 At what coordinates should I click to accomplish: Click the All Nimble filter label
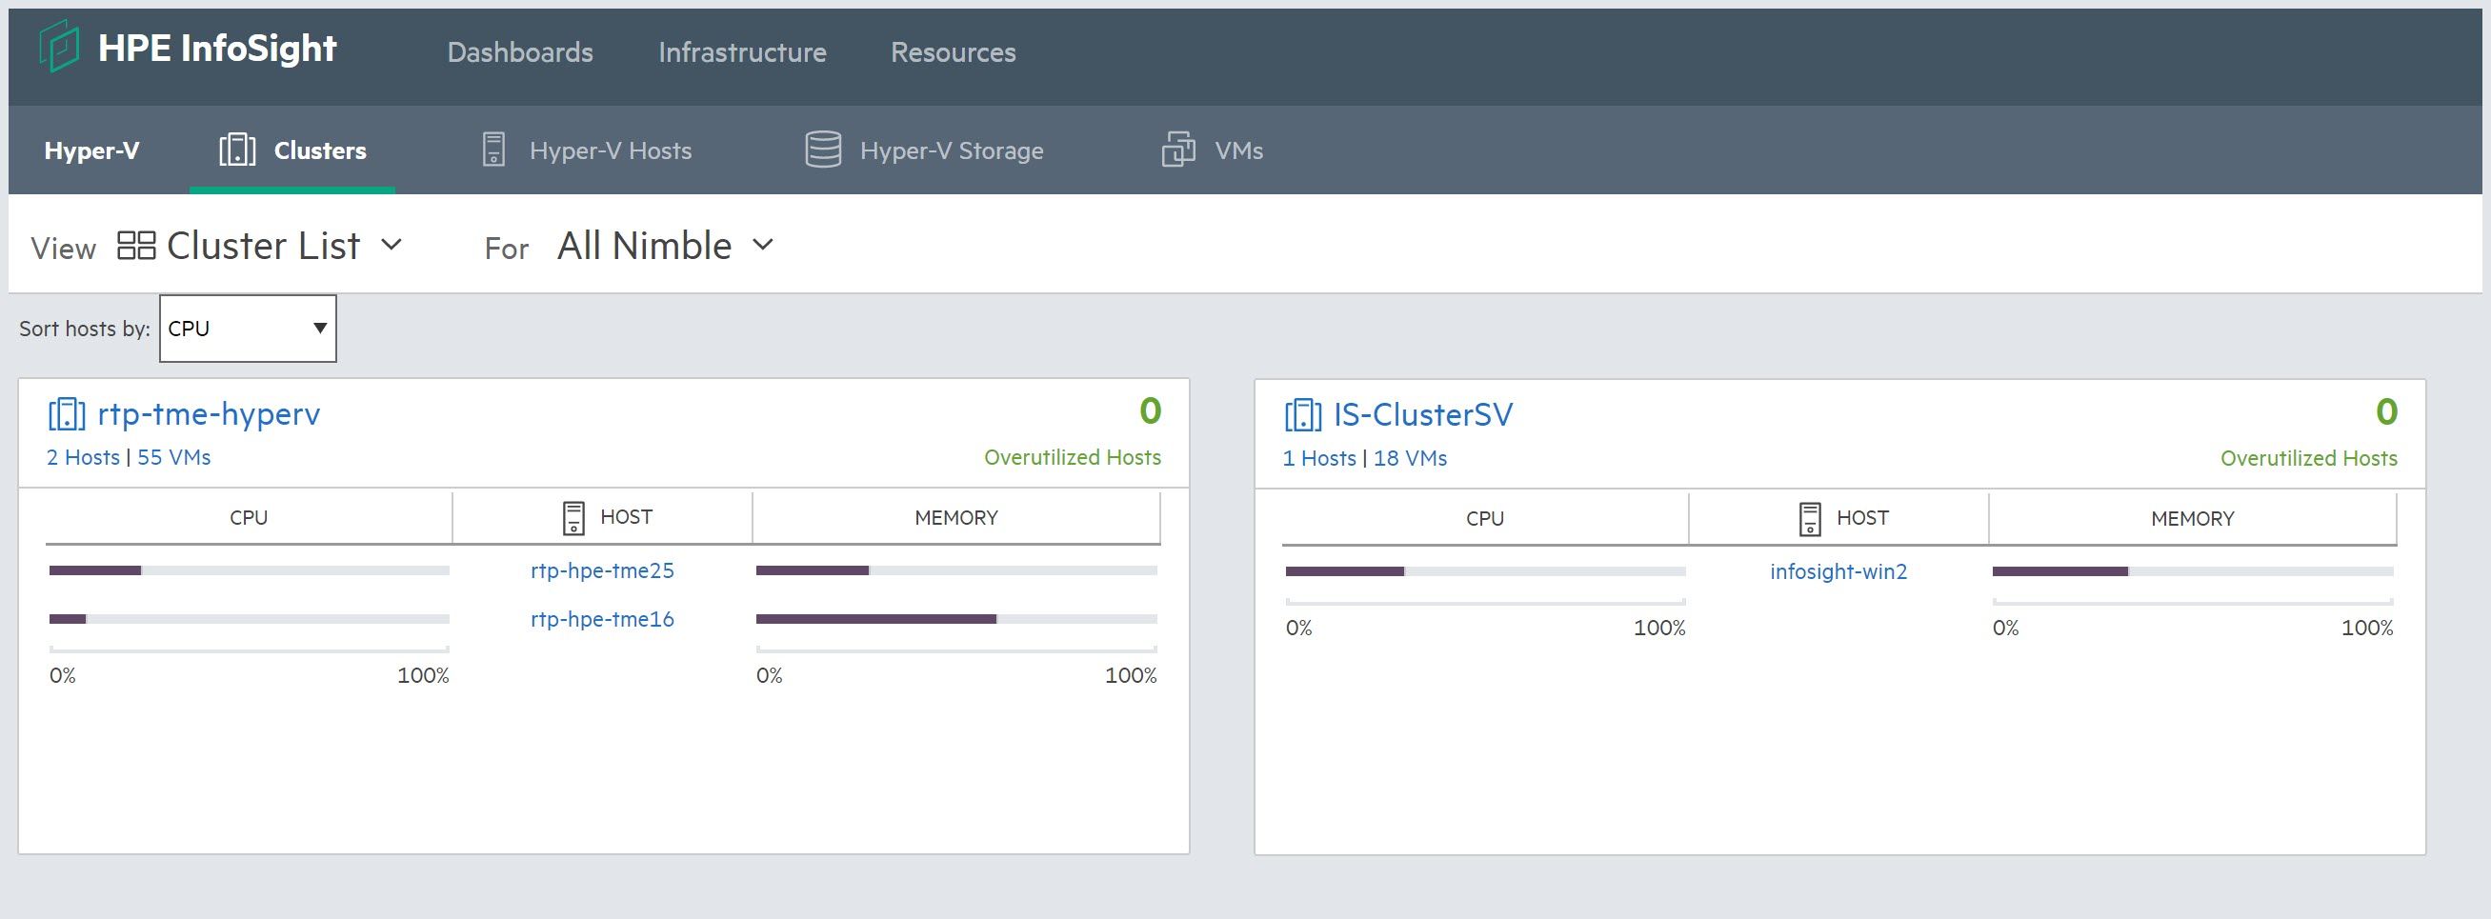(x=644, y=246)
